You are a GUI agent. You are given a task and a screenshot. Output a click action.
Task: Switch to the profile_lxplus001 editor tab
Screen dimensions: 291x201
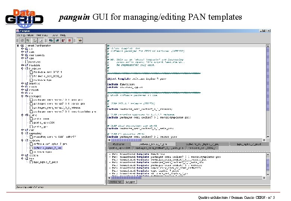pos(120,148)
